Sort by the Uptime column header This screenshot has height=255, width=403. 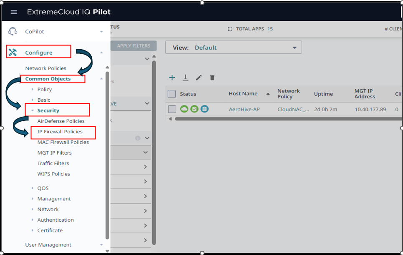[x=323, y=94]
